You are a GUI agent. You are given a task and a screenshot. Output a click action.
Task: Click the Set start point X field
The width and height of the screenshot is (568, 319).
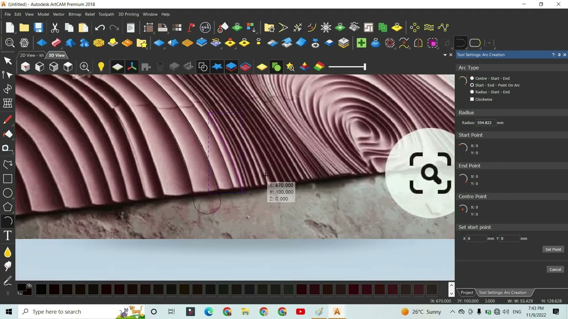coord(476,238)
